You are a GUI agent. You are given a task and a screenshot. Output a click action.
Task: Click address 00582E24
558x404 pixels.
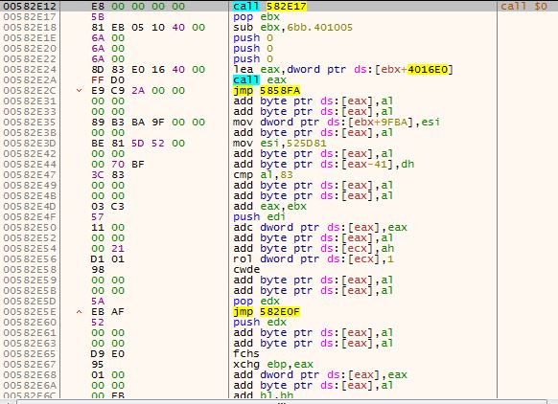30,69
